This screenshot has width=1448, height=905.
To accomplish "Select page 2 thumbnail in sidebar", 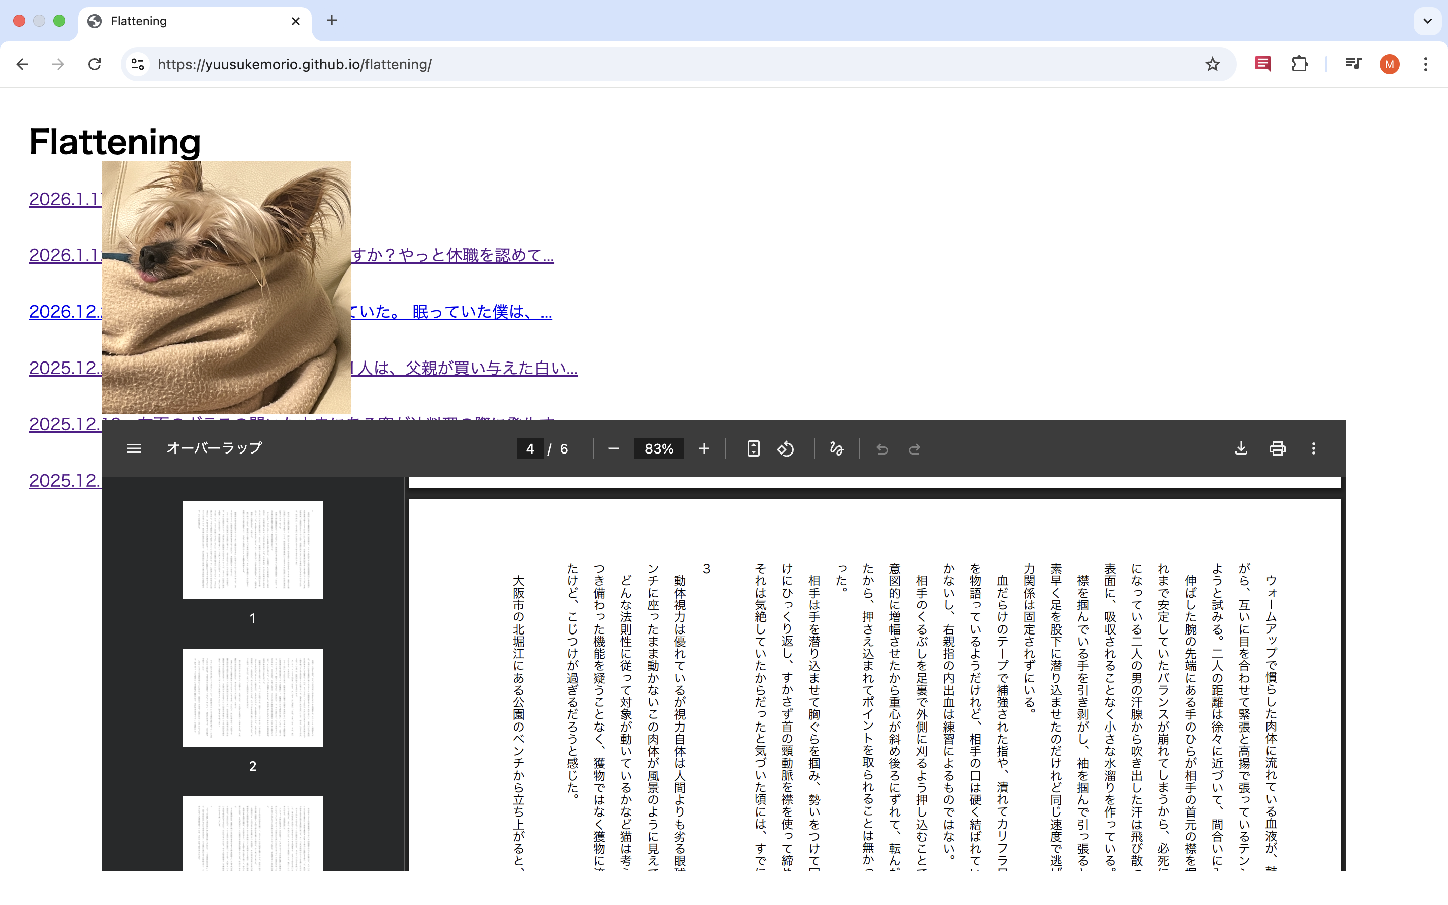I will [x=252, y=697].
